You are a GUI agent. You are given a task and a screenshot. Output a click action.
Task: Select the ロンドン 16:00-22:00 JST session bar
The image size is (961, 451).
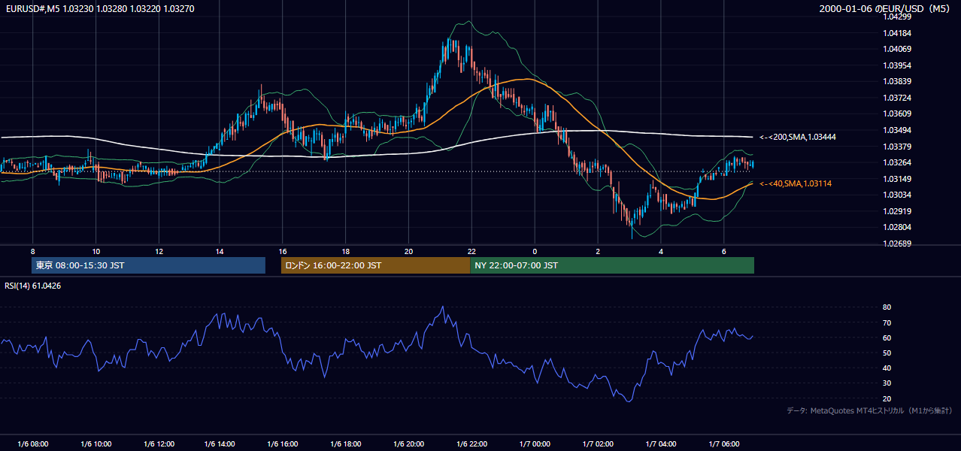375,265
